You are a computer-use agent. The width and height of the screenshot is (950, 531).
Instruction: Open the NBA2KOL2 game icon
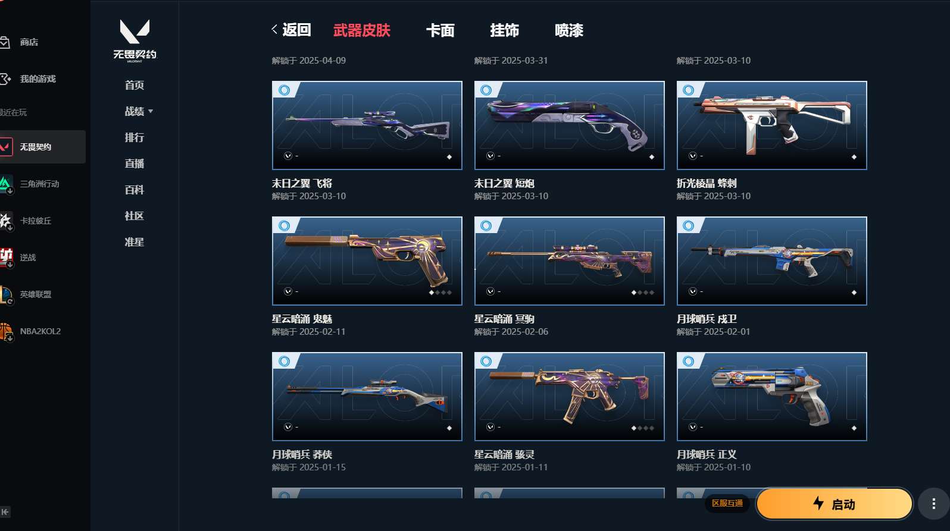6,331
